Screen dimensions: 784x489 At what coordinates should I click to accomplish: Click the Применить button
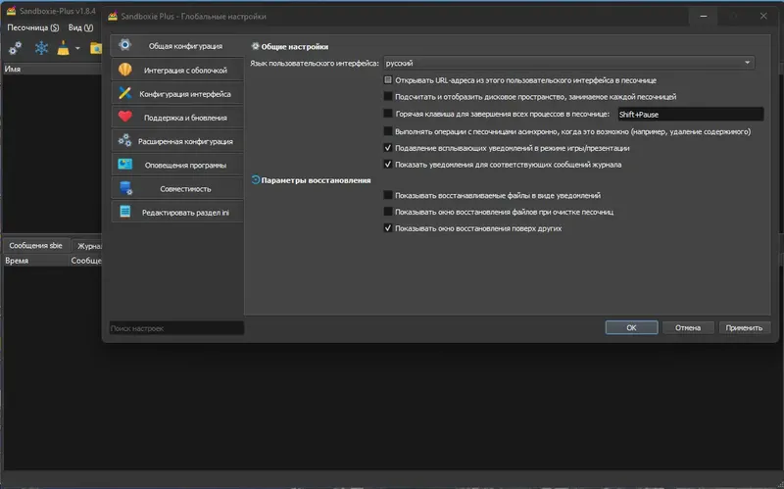[x=744, y=327]
